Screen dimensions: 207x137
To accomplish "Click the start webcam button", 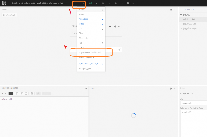I will click(x=9, y=15).
